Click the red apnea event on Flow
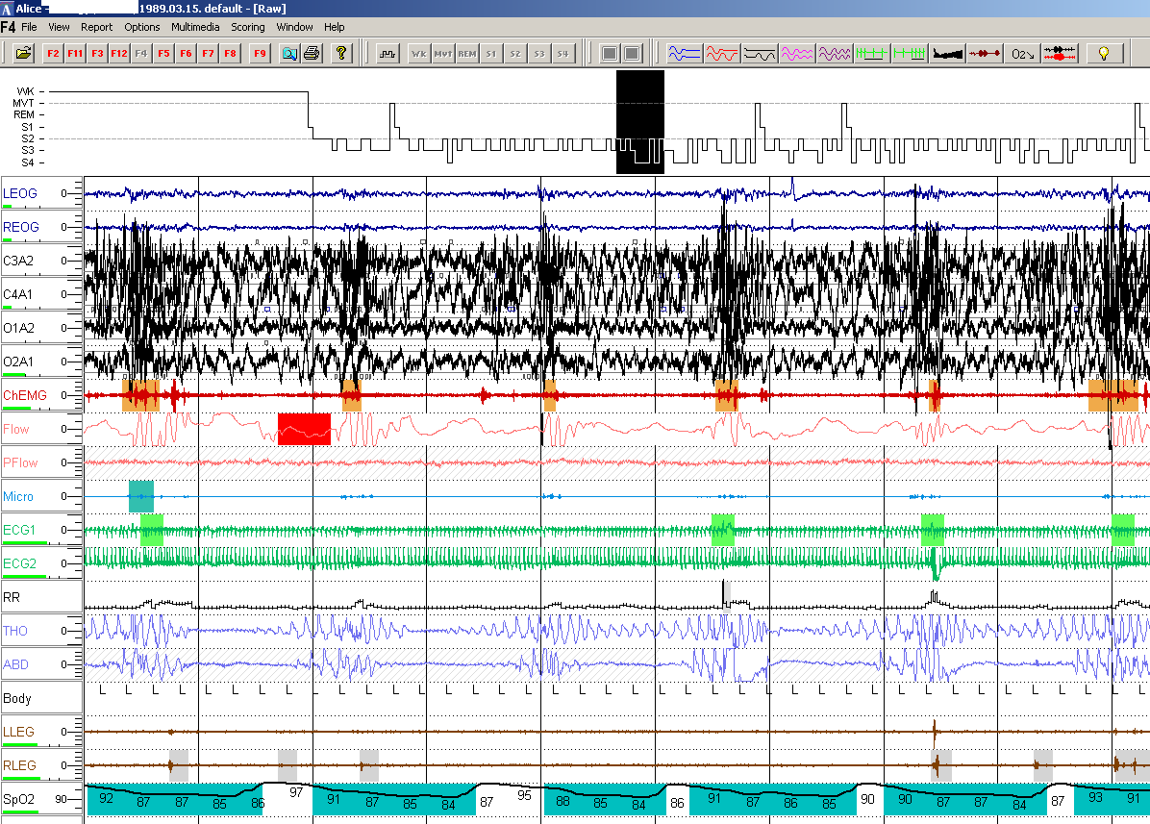Image resolution: width=1150 pixels, height=824 pixels. [x=305, y=429]
